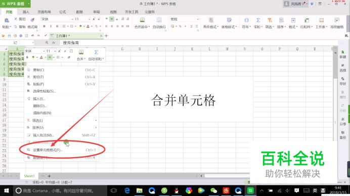Open a new document tab with plus
350x196 pixels.
(x=106, y=36)
